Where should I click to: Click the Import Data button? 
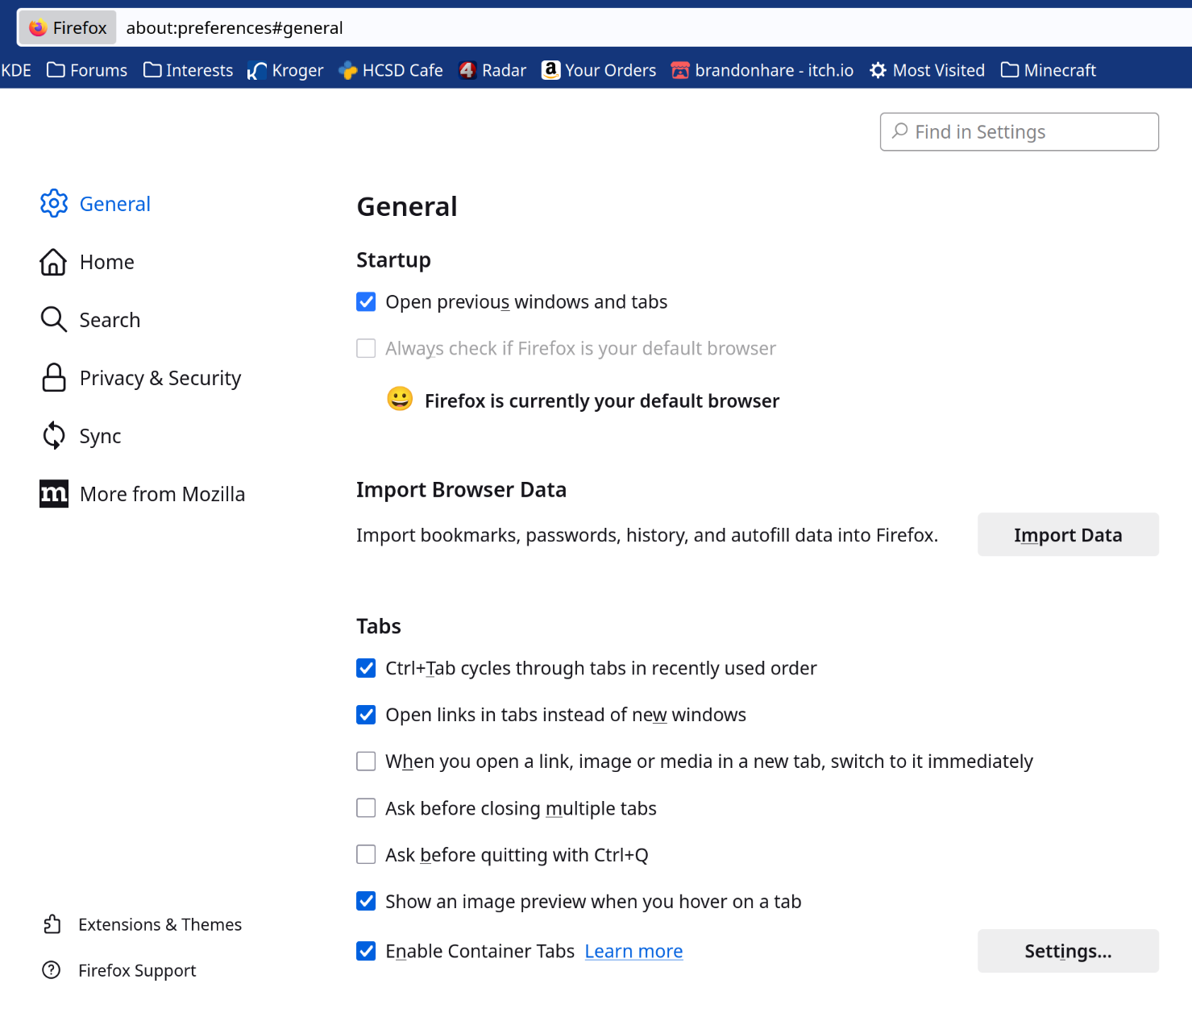pyautogui.click(x=1068, y=534)
